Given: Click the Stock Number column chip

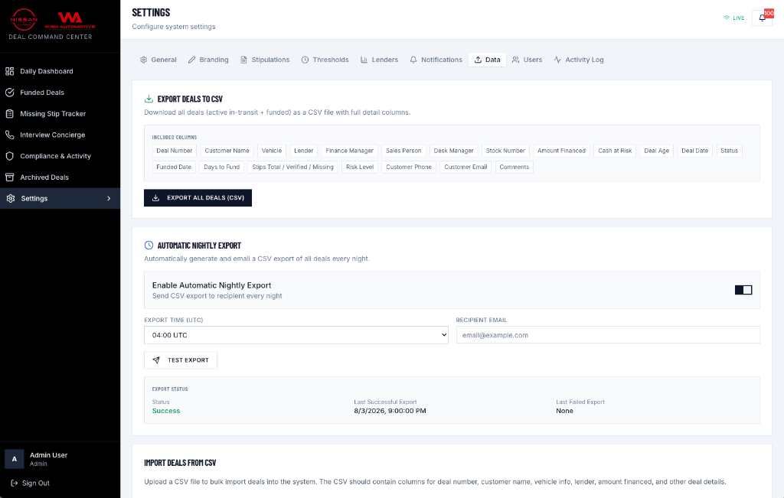Looking at the screenshot, I should (x=505, y=151).
